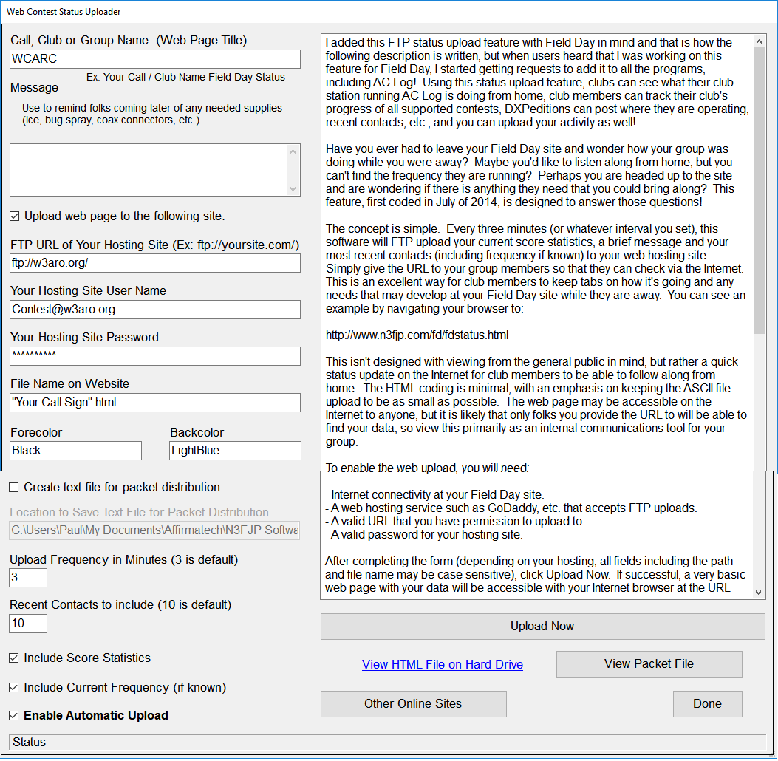The height and width of the screenshot is (761, 778).
Task: Enable Create text file for packet distribution
Action: 15,488
